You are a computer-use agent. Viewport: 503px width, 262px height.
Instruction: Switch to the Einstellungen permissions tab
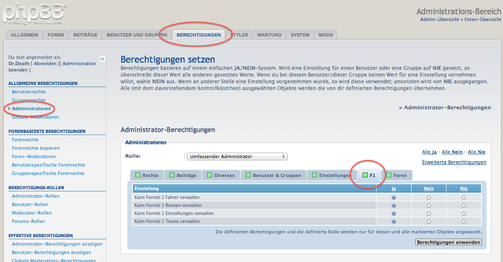point(332,175)
